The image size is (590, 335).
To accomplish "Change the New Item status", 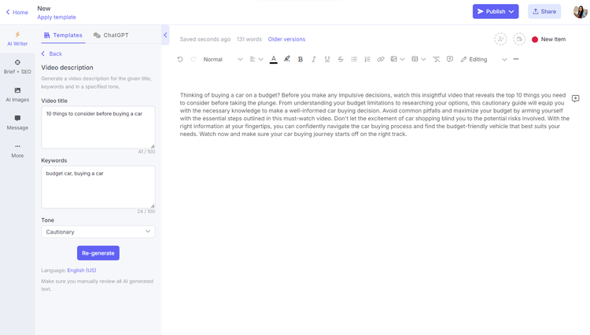I will (x=548, y=39).
